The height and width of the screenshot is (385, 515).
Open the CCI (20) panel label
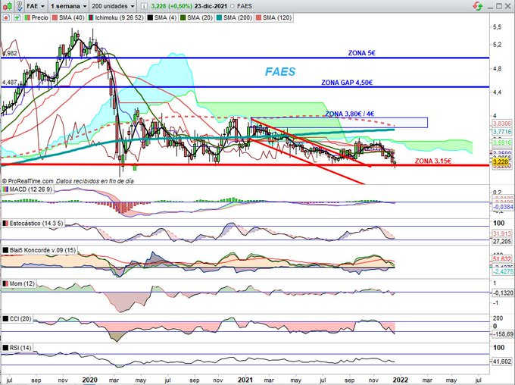click(x=20, y=318)
